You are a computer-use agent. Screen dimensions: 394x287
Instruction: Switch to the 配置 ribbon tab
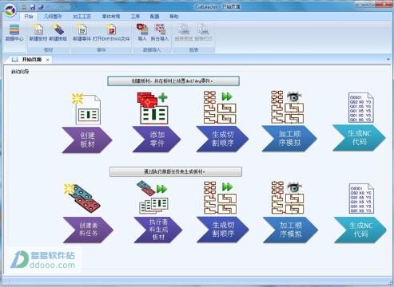pyautogui.click(x=154, y=17)
